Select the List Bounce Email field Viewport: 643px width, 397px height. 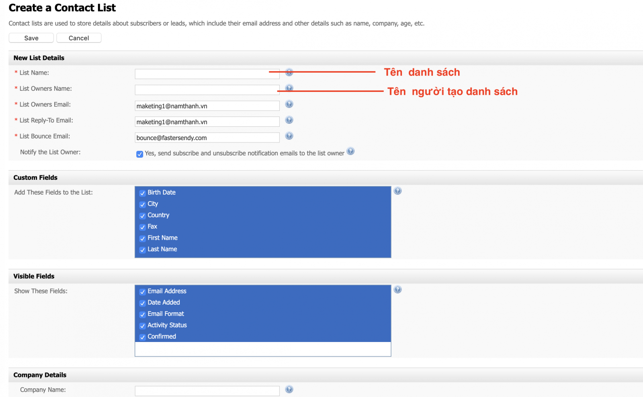click(x=207, y=138)
